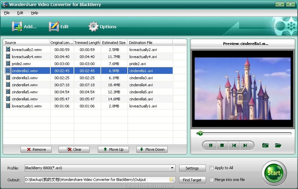Image resolution: width=298 pixels, height=189 pixels.
Task: Click inside the Output path field
Action: click(100, 180)
